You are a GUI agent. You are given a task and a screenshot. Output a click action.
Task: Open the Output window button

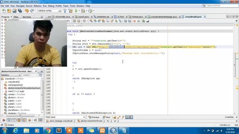pyautogui.click(x=9, y=125)
